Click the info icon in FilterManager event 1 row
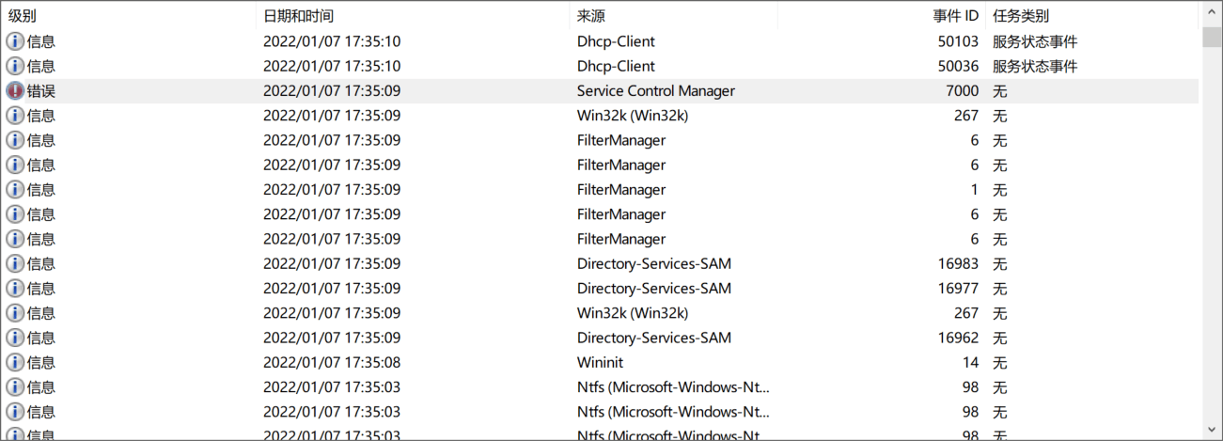The height and width of the screenshot is (441, 1223). tap(15, 189)
